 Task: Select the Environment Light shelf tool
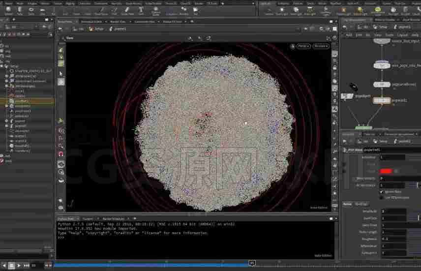click(x=378, y=10)
